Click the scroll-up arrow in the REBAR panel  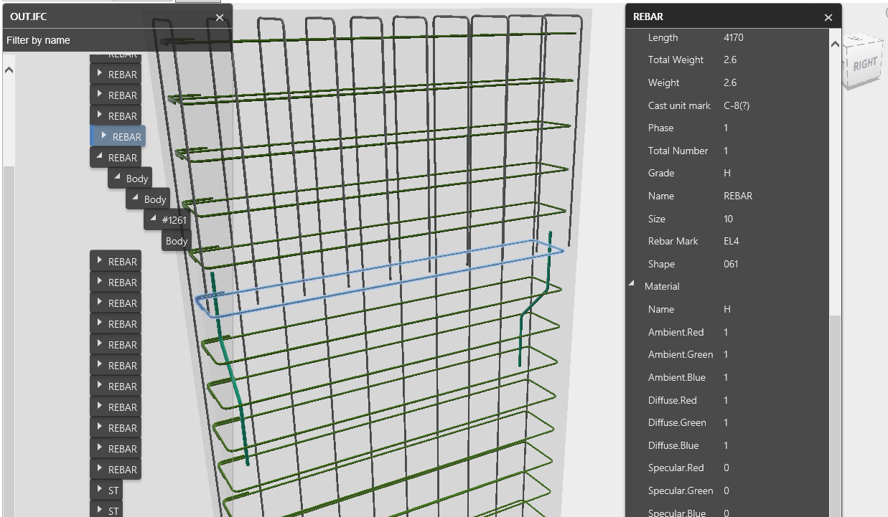coord(834,43)
